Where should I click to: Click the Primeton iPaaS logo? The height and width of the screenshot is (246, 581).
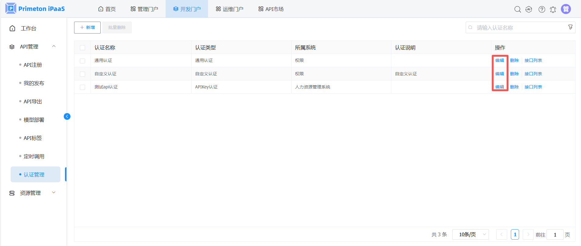(35, 9)
